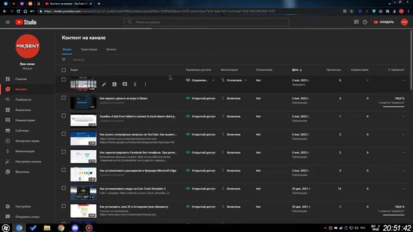Tick checkbox for Fatal Error steam video
The image size is (413, 232).
pyautogui.click(x=64, y=116)
